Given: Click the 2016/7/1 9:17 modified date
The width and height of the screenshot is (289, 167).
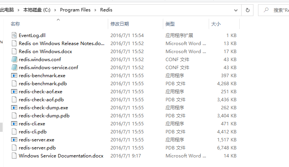Looking at the screenshot, I should tap(126, 156).
